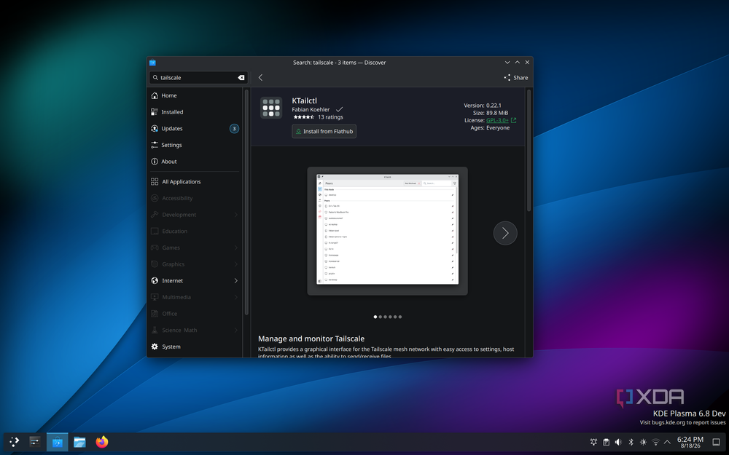The width and height of the screenshot is (729, 455).
Task: Open the Bluetooth tray icon
Action: 631,442
